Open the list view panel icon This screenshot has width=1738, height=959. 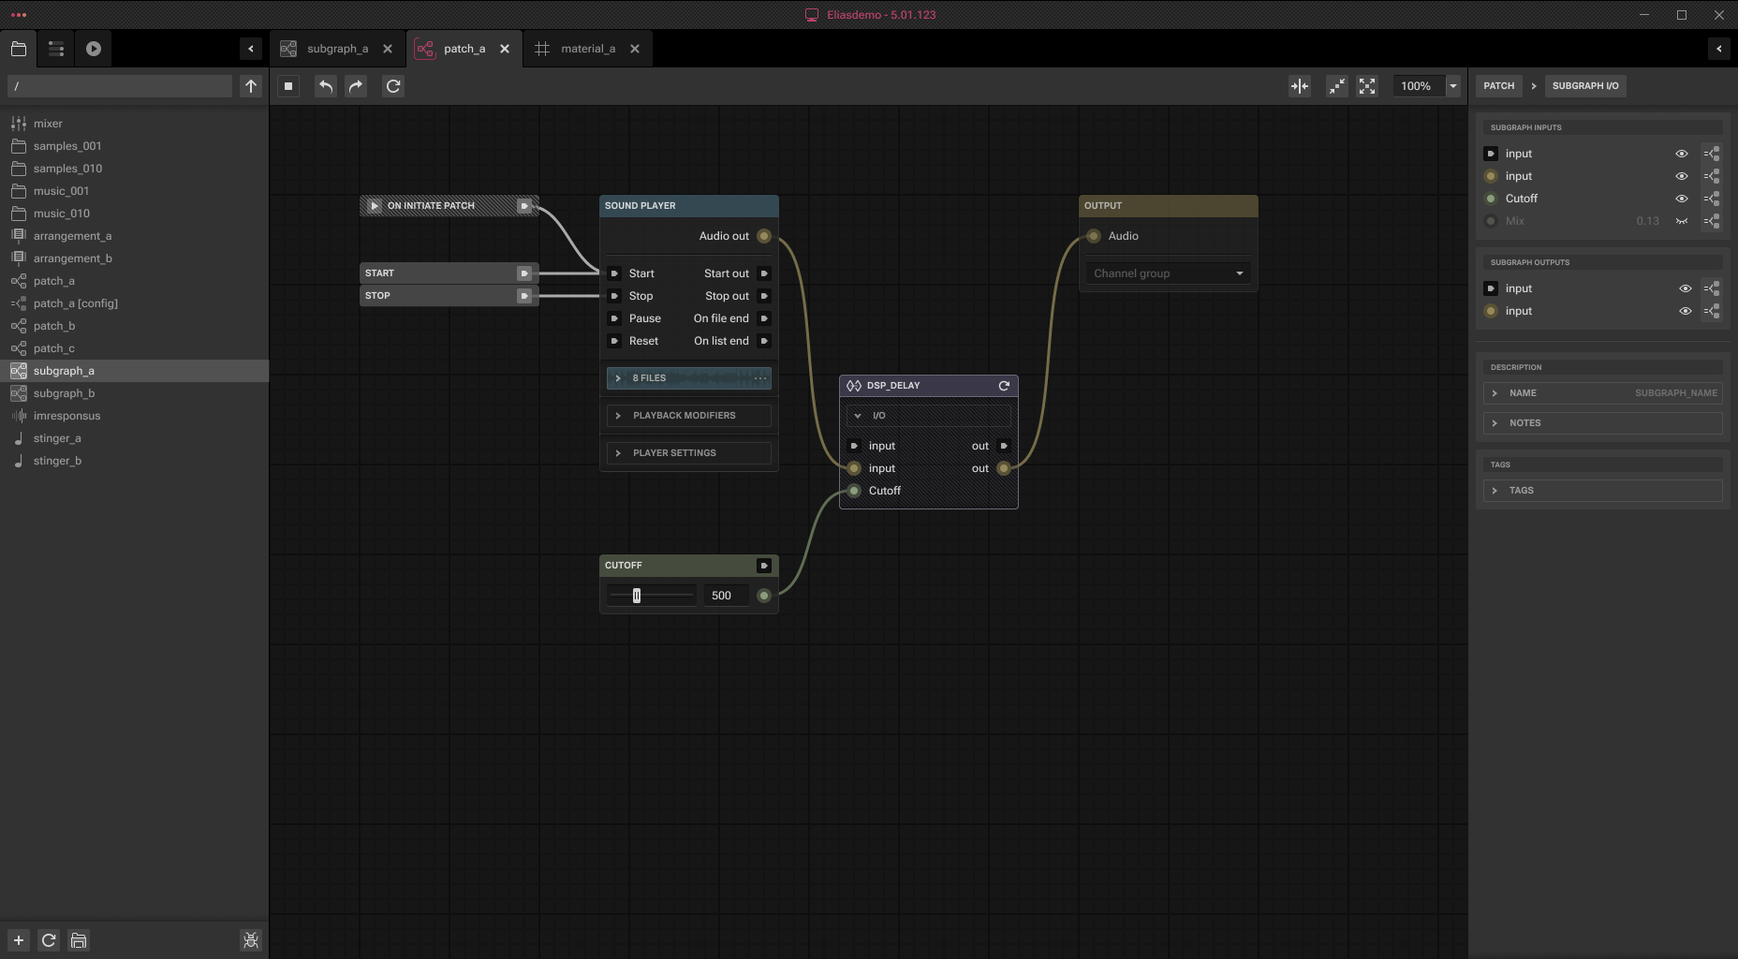tap(56, 49)
